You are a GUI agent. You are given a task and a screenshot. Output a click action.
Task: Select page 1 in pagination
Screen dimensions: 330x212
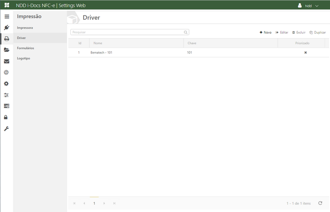[x=94, y=203]
